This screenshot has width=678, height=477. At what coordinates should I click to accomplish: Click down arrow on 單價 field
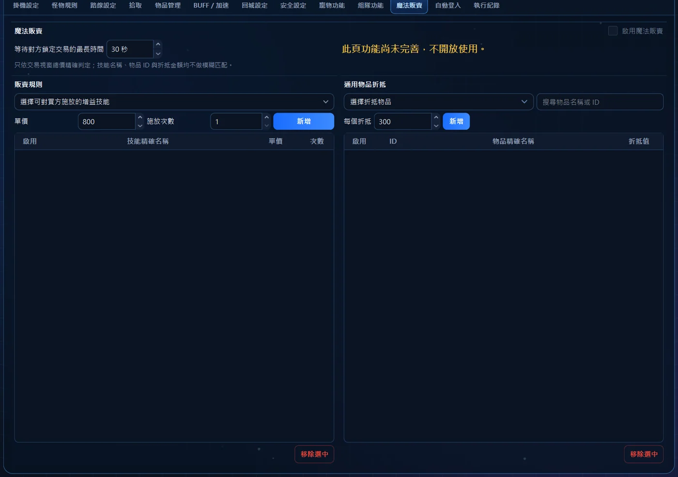[140, 126]
